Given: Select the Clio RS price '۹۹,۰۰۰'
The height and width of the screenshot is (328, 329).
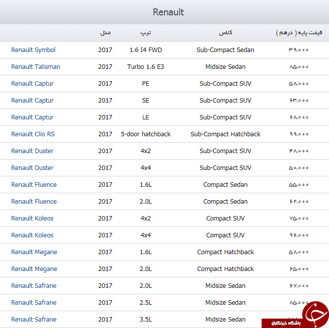Looking at the screenshot, I should click(299, 134).
